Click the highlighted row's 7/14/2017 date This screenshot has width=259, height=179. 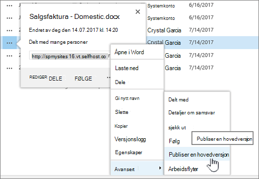pos(201,42)
